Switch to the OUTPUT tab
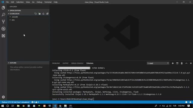 pos(65,63)
